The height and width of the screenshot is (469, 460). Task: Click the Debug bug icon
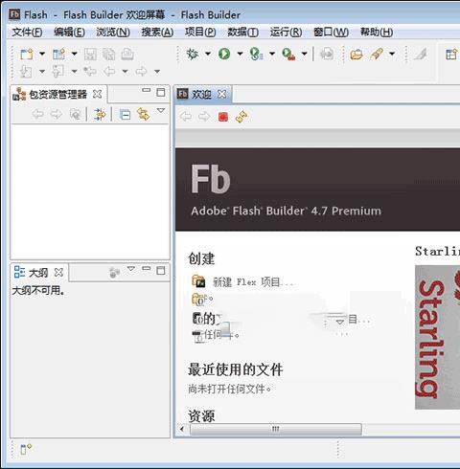[x=193, y=54]
